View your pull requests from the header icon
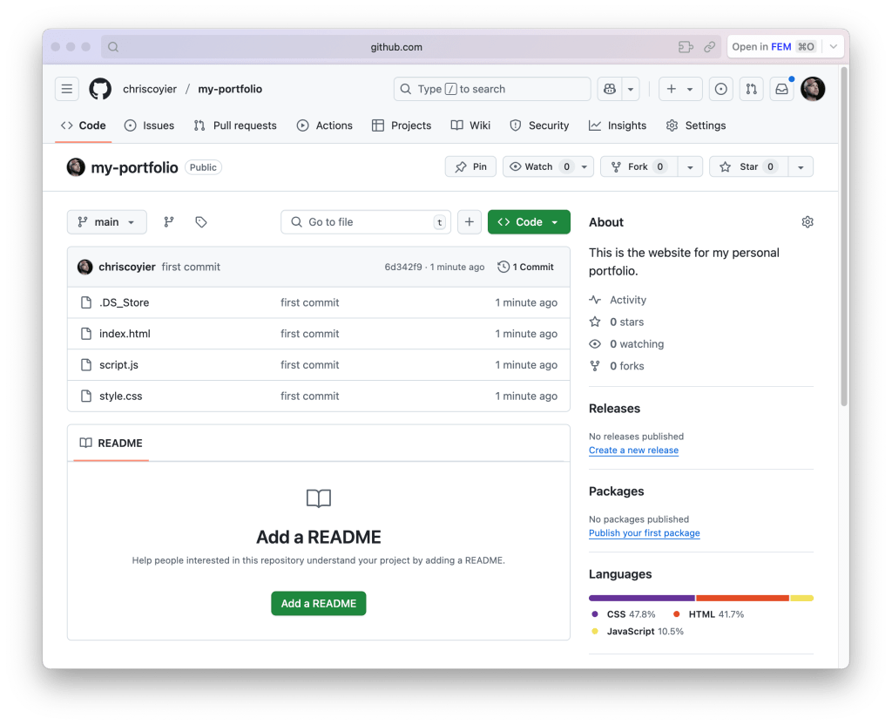 751,88
